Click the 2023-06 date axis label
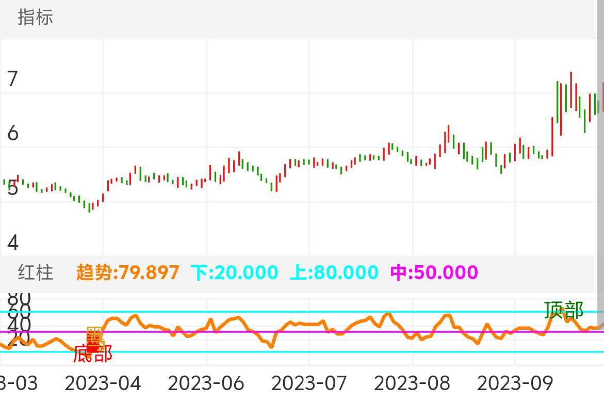This screenshot has width=604, height=402. [206, 383]
